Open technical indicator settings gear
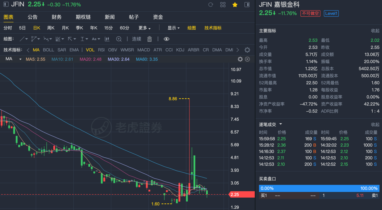This screenshot has height=210, width=382. click(x=247, y=50)
